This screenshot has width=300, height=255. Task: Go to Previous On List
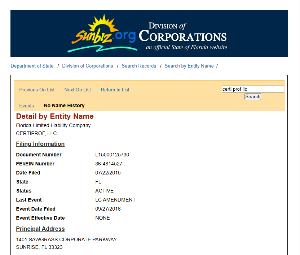(37, 90)
